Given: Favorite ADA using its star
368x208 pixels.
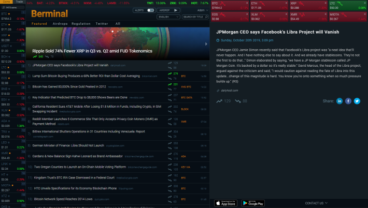Looking at the screenshot, I should 9,121.
